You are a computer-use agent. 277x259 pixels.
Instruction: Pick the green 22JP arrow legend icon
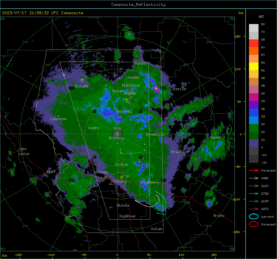254,201
